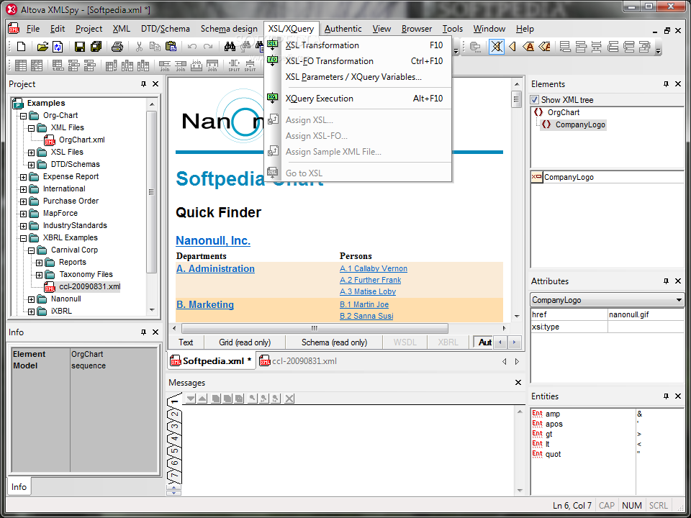The image size is (691, 518).
Task: Switch to the ccl-20090831.xml document tab
Action: (x=298, y=361)
